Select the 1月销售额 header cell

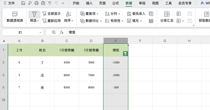coord(67,50)
